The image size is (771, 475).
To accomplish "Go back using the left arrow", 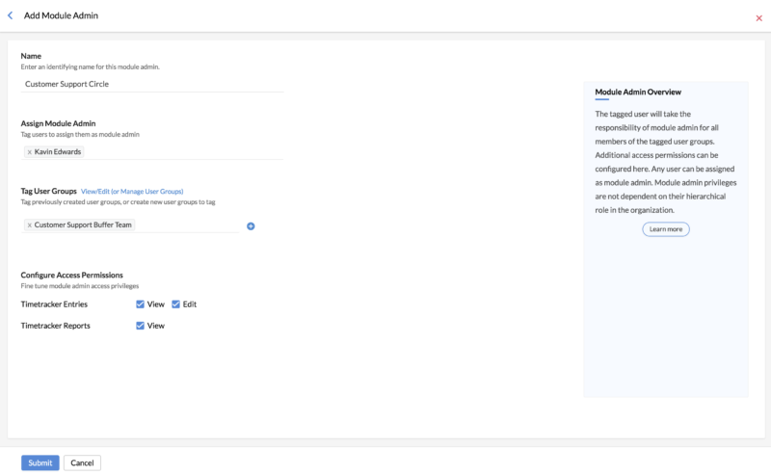I will click(11, 15).
